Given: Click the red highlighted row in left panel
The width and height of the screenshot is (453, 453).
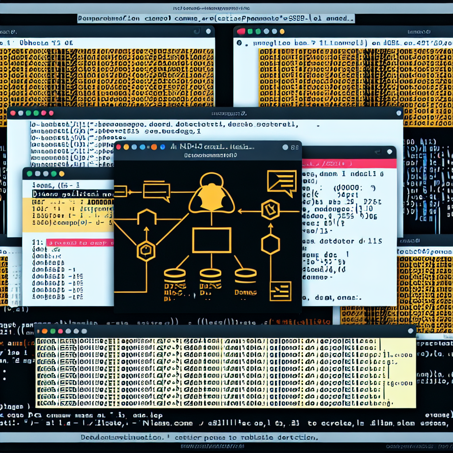Looking at the screenshot, I should [x=80, y=243].
